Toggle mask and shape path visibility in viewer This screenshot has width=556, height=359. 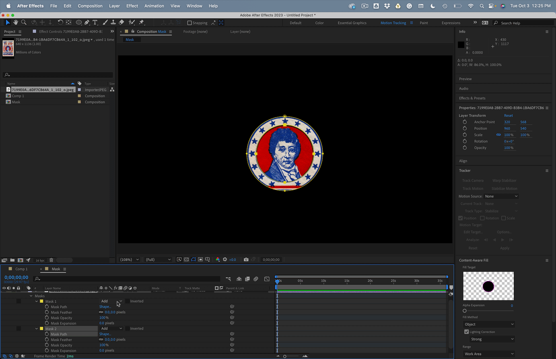pyautogui.click(x=194, y=260)
